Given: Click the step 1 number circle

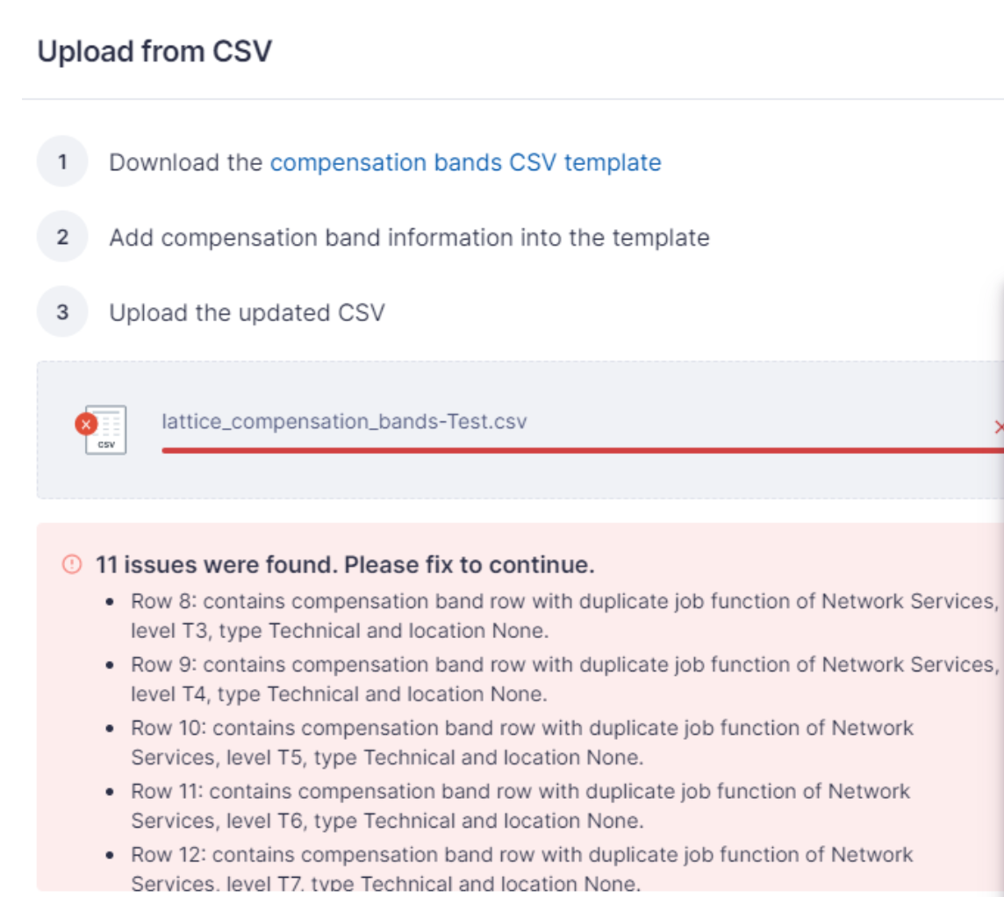Looking at the screenshot, I should 62,161.
